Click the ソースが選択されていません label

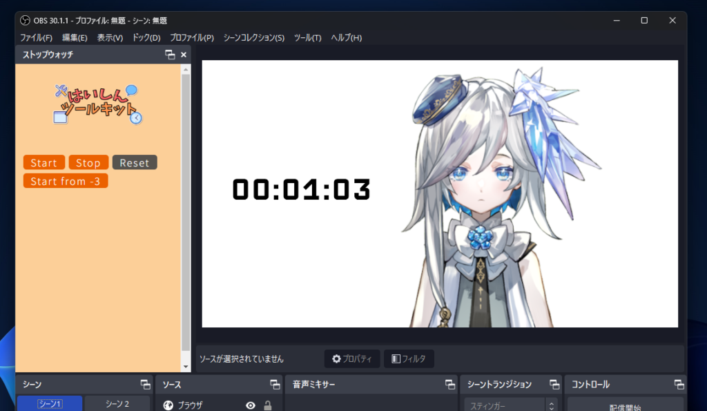click(241, 359)
